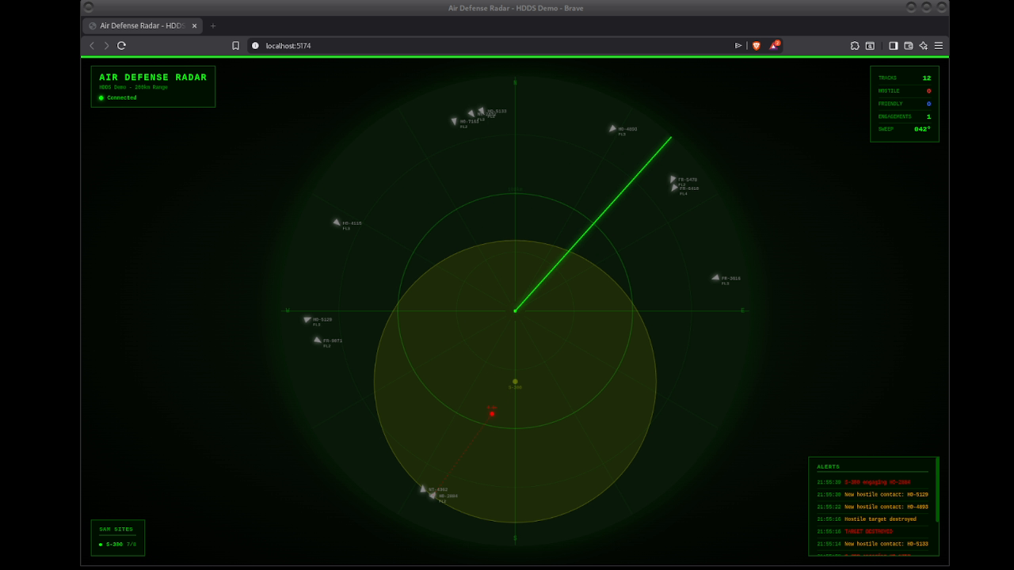The height and width of the screenshot is (570, 1014).
Task: Select the HO-4893 aircraft track
Action: (612, 128)
